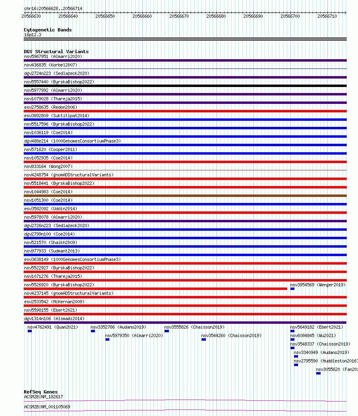Click nsv6084845 (Wu2021) label
The width and height of the screenshot is (358, 416).
pyautogui.click(x=313, y=336)
